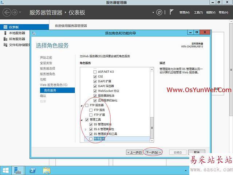The image size is (233, 175).
Task: Click the forward navigation arrow in Server Manager
Action: coord(15,12)
